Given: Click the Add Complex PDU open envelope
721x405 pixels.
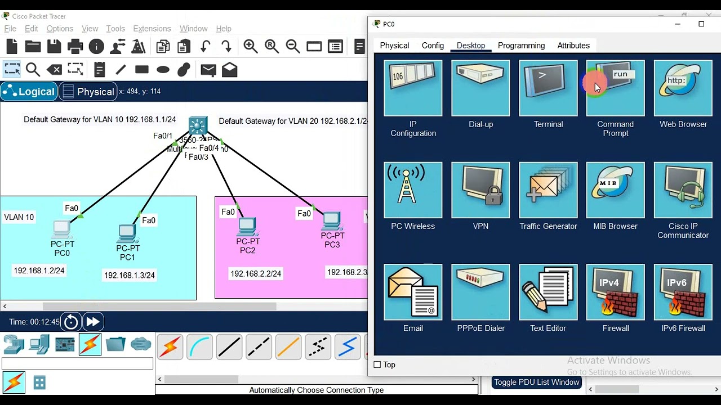Looking at the screenshot, I should [x=229, y=70].
